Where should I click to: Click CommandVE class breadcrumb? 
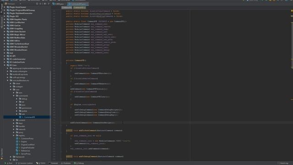[x=67, y=8]
